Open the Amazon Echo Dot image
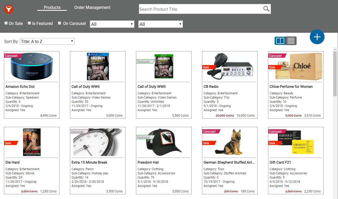 [32, 66]
